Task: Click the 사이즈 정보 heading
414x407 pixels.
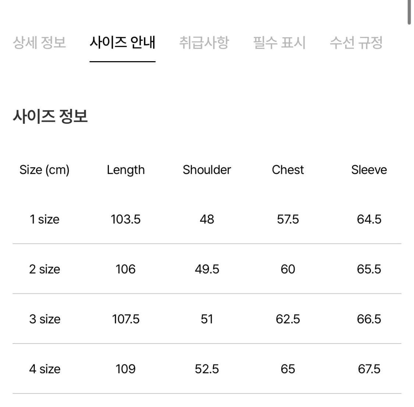Action: tap(50, 117)
